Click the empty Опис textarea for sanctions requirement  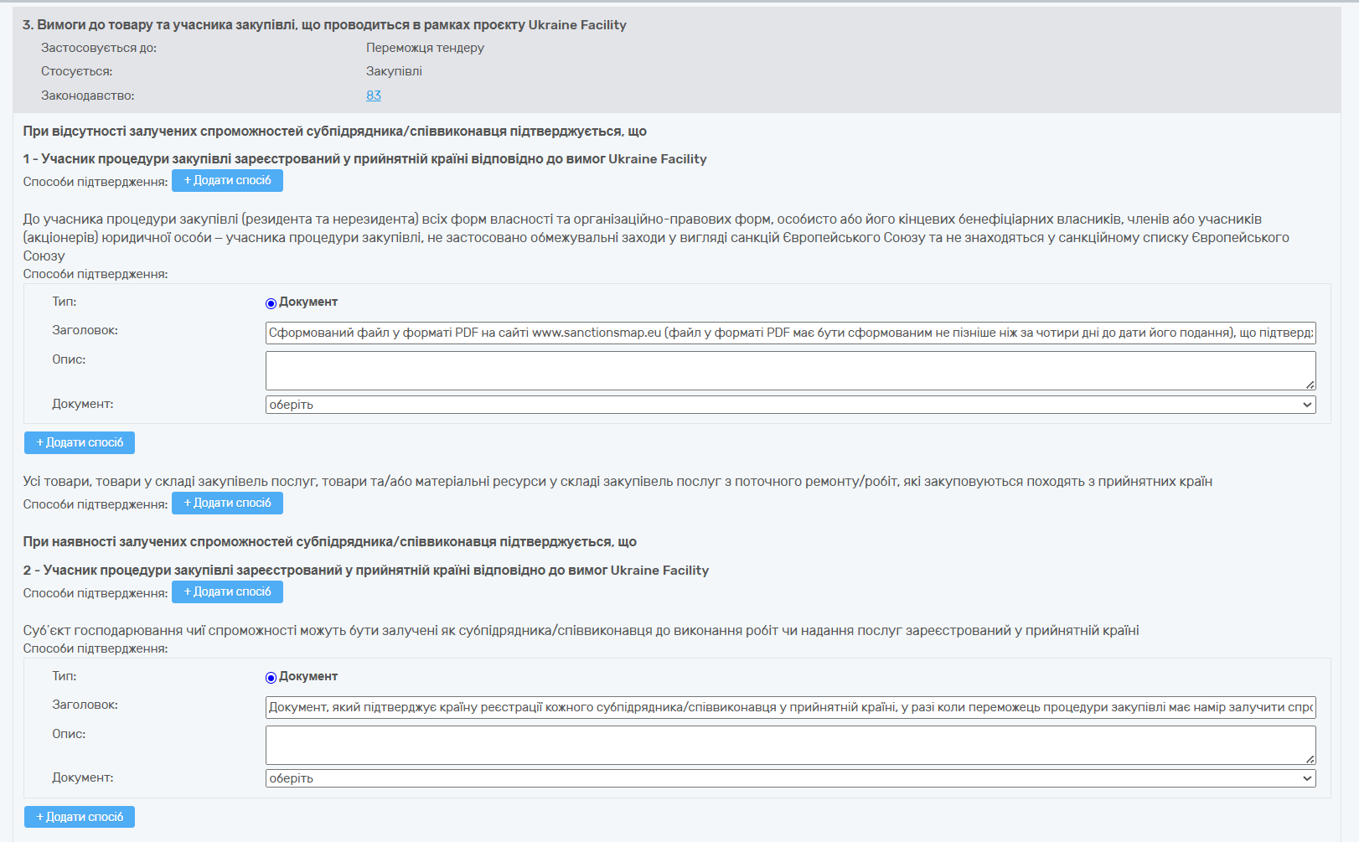coord(790,370)
